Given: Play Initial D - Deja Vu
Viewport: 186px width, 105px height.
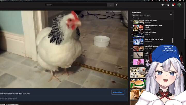Looking at the screenshot, I should (x=150, y=32).
